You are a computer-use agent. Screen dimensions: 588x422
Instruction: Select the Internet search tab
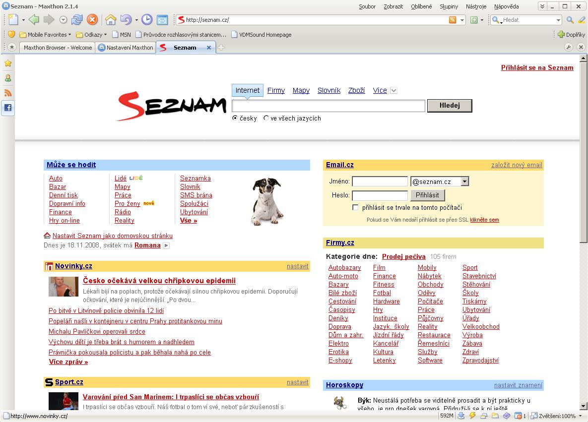coord(248,90)
